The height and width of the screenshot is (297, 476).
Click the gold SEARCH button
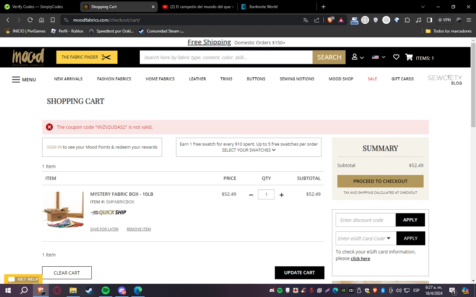[x=329, y=57]
